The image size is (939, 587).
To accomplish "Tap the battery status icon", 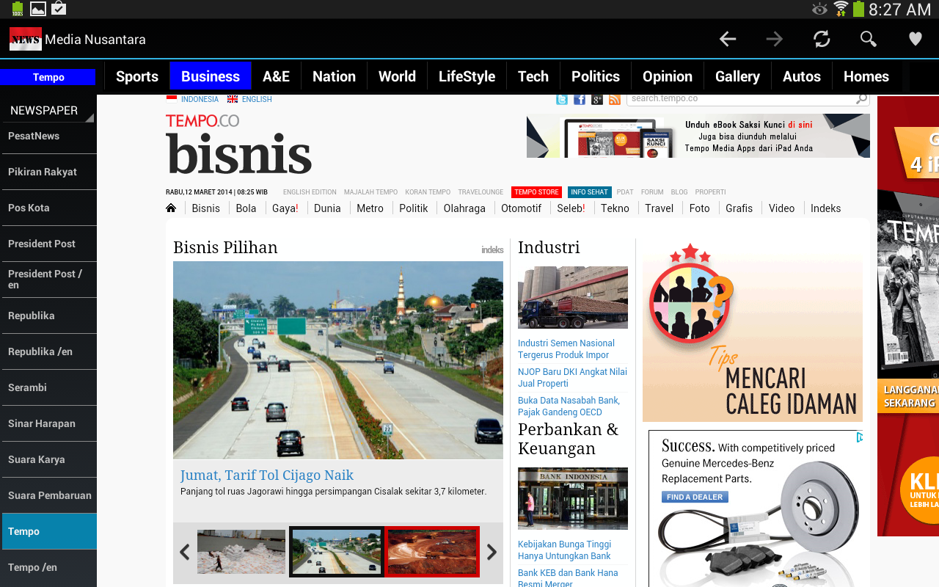I will pyautogui.click(x=858, y=9).
